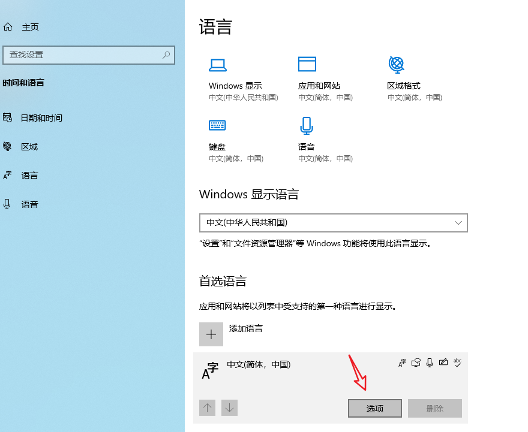Image resolution: width=528 pixels, height=432 pixels.
Task: Open the 区域格式 tile label
Action: click(404, 86)
